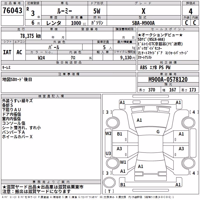This screenshot has height=200, width=200.
Task: Click the lot number 76043
Action: [12, 10]
